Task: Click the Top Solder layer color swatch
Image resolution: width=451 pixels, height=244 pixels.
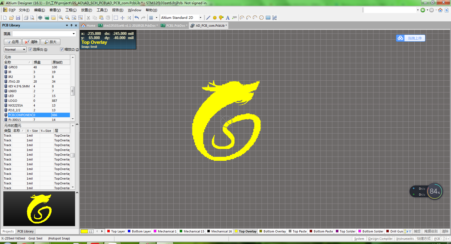Action: click(337, 231)
